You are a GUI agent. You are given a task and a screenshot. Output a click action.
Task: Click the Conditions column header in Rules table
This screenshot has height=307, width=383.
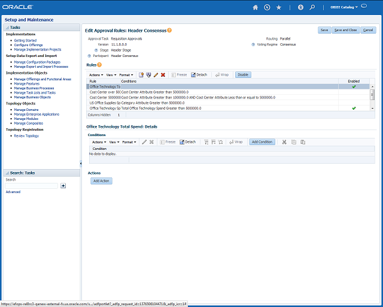tap(229, 82)
